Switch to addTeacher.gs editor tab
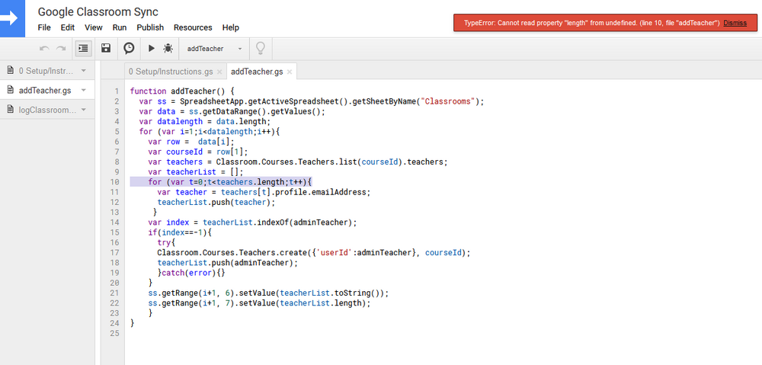 point(257,72)
